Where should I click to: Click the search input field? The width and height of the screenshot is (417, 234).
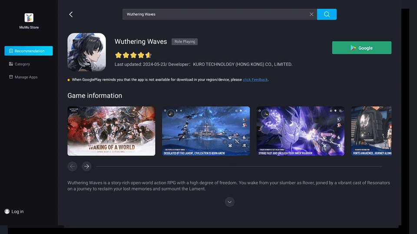215,14
